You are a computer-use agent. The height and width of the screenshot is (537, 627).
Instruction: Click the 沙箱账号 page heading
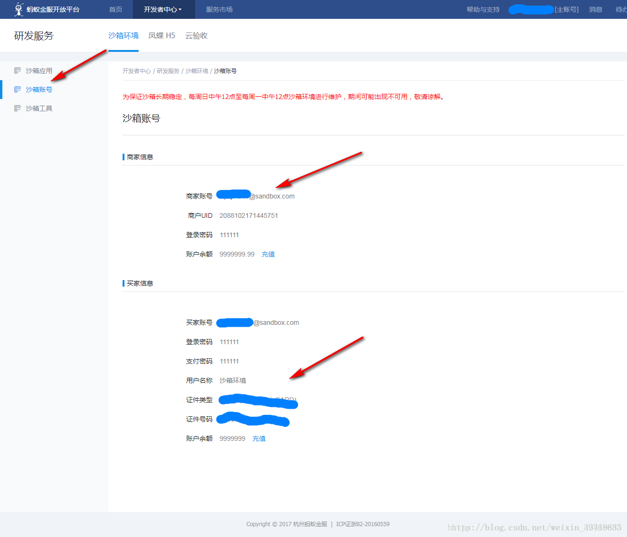[x=141, y=118]
